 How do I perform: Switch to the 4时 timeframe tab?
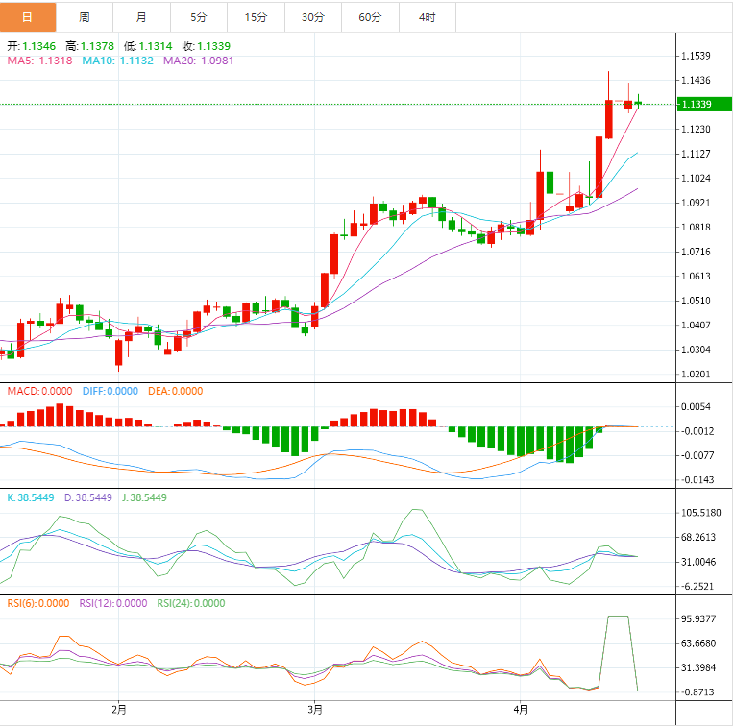coord(427,17)
